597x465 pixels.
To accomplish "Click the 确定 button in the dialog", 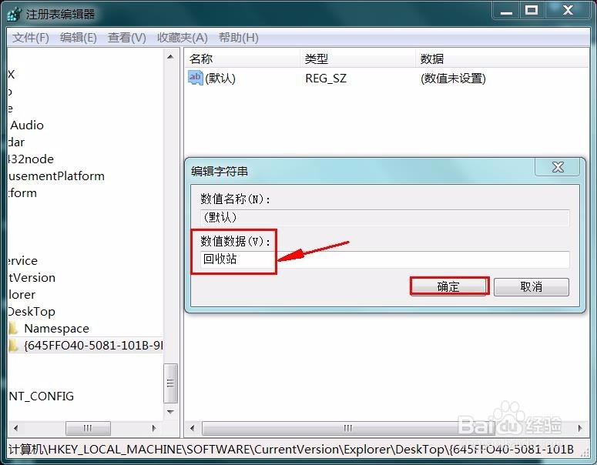I will tap(449, 286).
